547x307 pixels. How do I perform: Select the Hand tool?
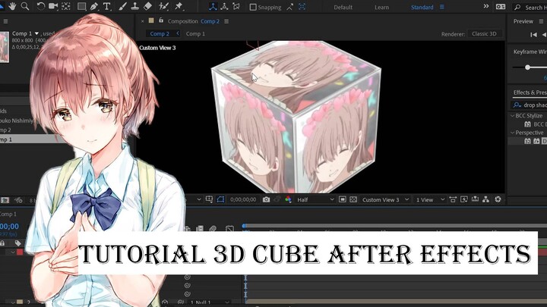tap(13, 6)
